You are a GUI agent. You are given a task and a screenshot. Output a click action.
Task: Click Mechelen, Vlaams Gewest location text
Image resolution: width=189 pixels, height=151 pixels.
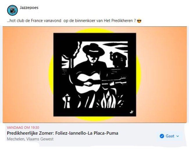pyautogui.click(x=30, y=139)
